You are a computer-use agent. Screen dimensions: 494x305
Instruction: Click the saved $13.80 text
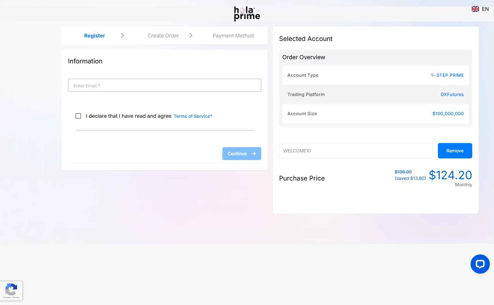[410, 178]
